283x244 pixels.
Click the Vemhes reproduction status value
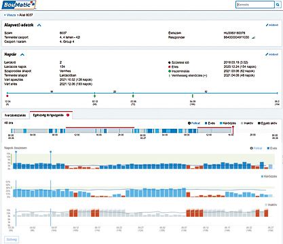pos(65,71)
